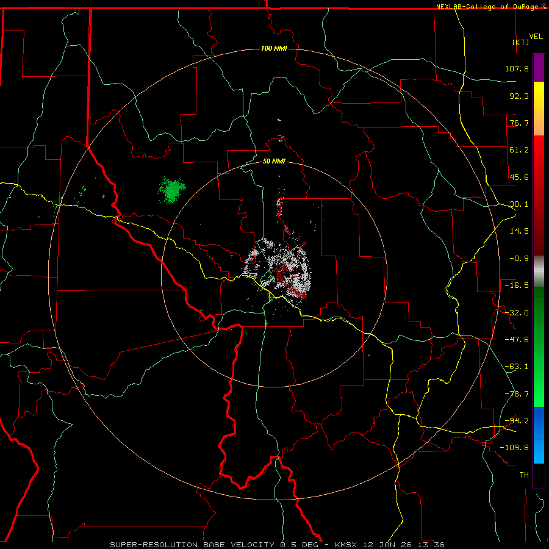Image resolution: width=549 pixels, height=549 pixels.
Task: Click the -16.5 velocity scale value
Action: [x=517, y=285]
